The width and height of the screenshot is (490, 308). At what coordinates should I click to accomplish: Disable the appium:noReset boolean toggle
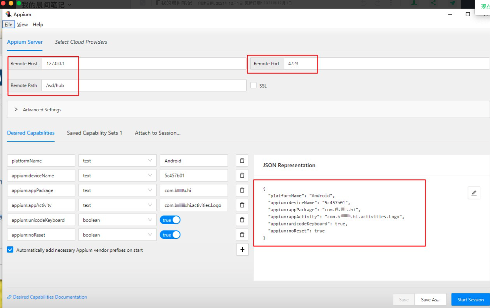click(x=170, y=234)
